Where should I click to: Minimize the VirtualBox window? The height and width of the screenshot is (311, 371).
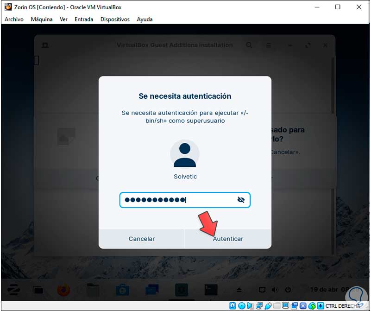click(x=317, y=7)
